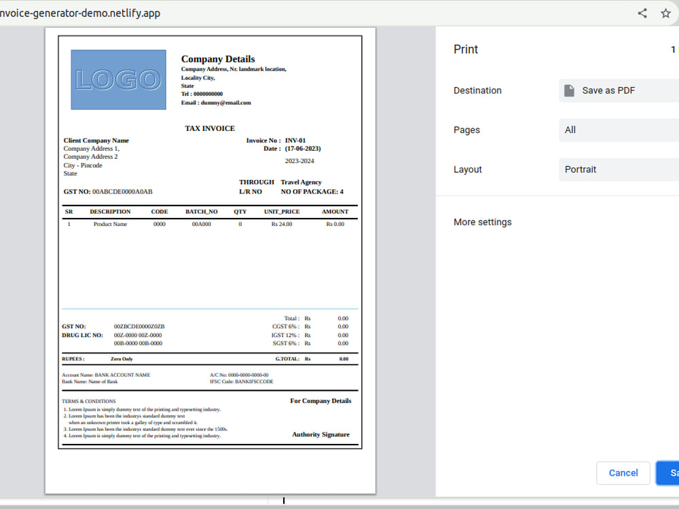Click the financial year '2023-2024'
Image resolution: width=679 pixels, height=509 pixels.
tap(299, 161)
